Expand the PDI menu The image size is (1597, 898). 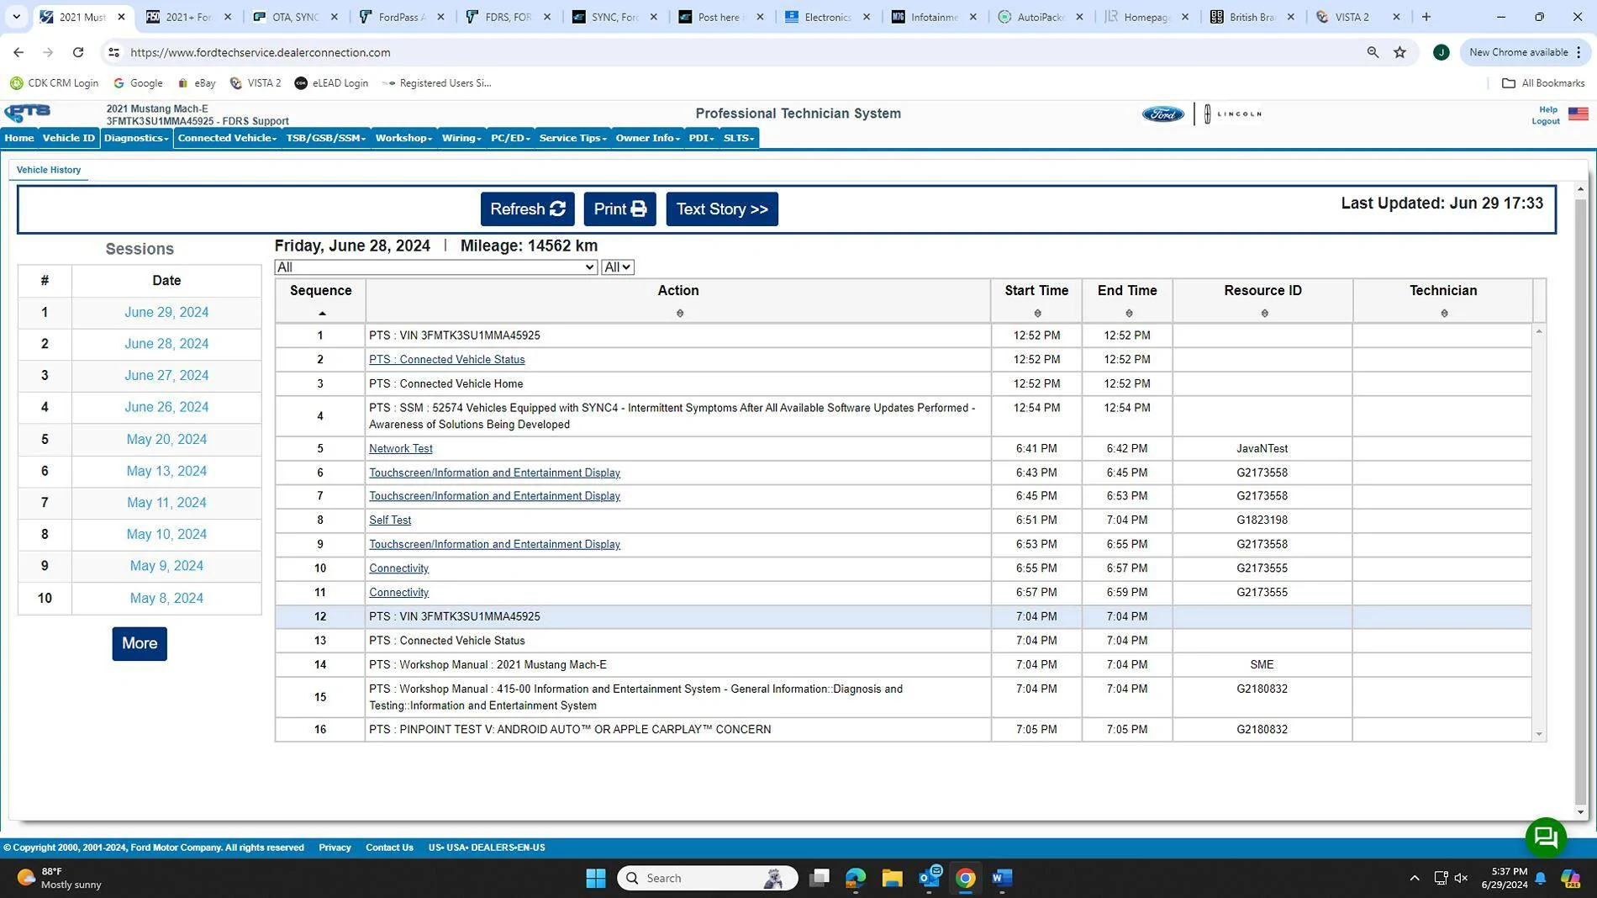(701, 138)
